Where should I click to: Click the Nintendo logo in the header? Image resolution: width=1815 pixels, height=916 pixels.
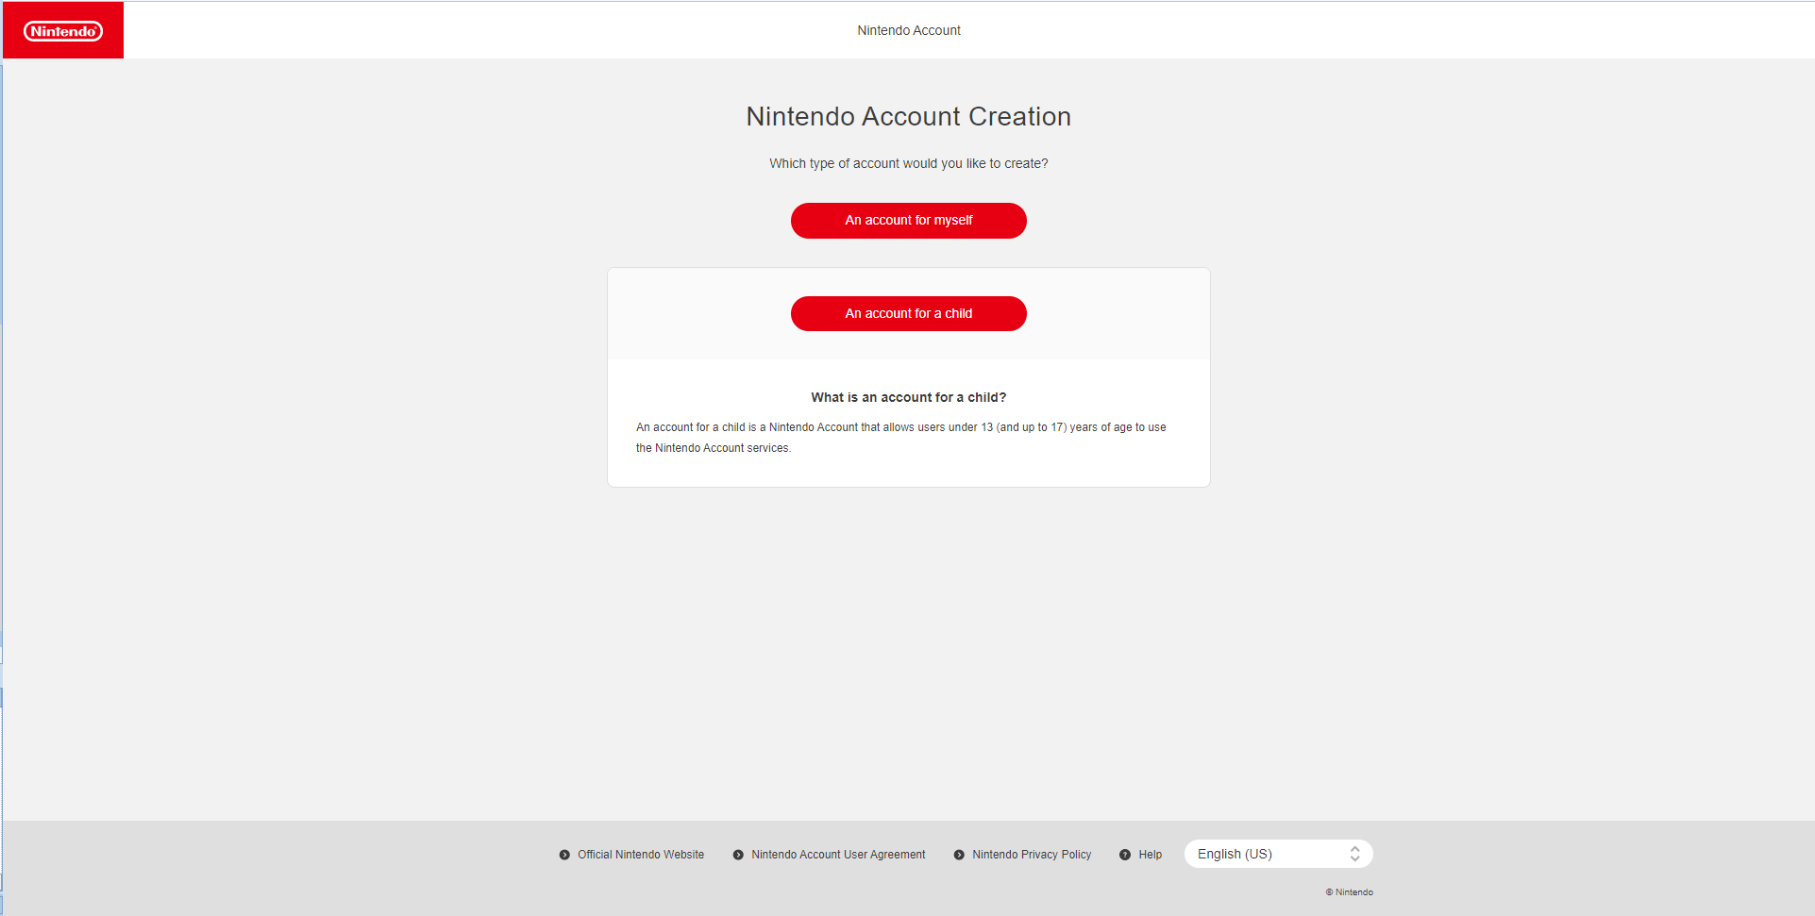(63, 30)
